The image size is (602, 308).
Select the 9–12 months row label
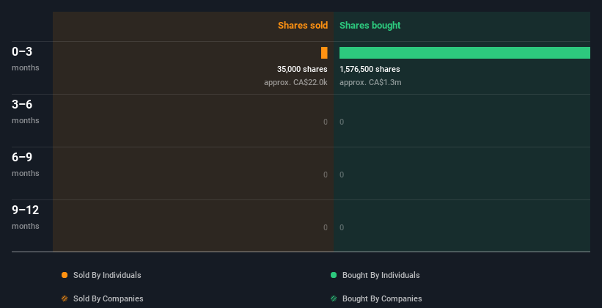(x=26, y=216)
